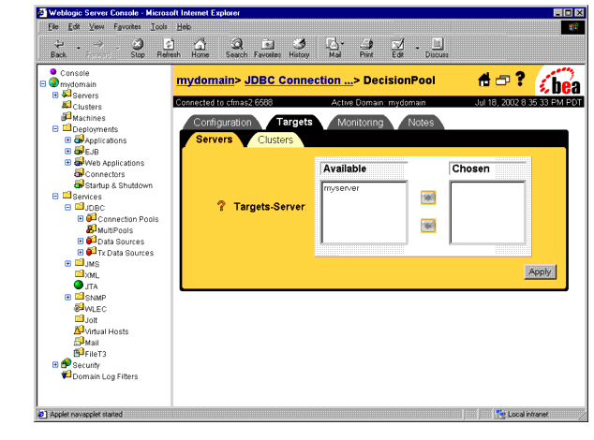Click the console home house icon

tap(483, 80)
